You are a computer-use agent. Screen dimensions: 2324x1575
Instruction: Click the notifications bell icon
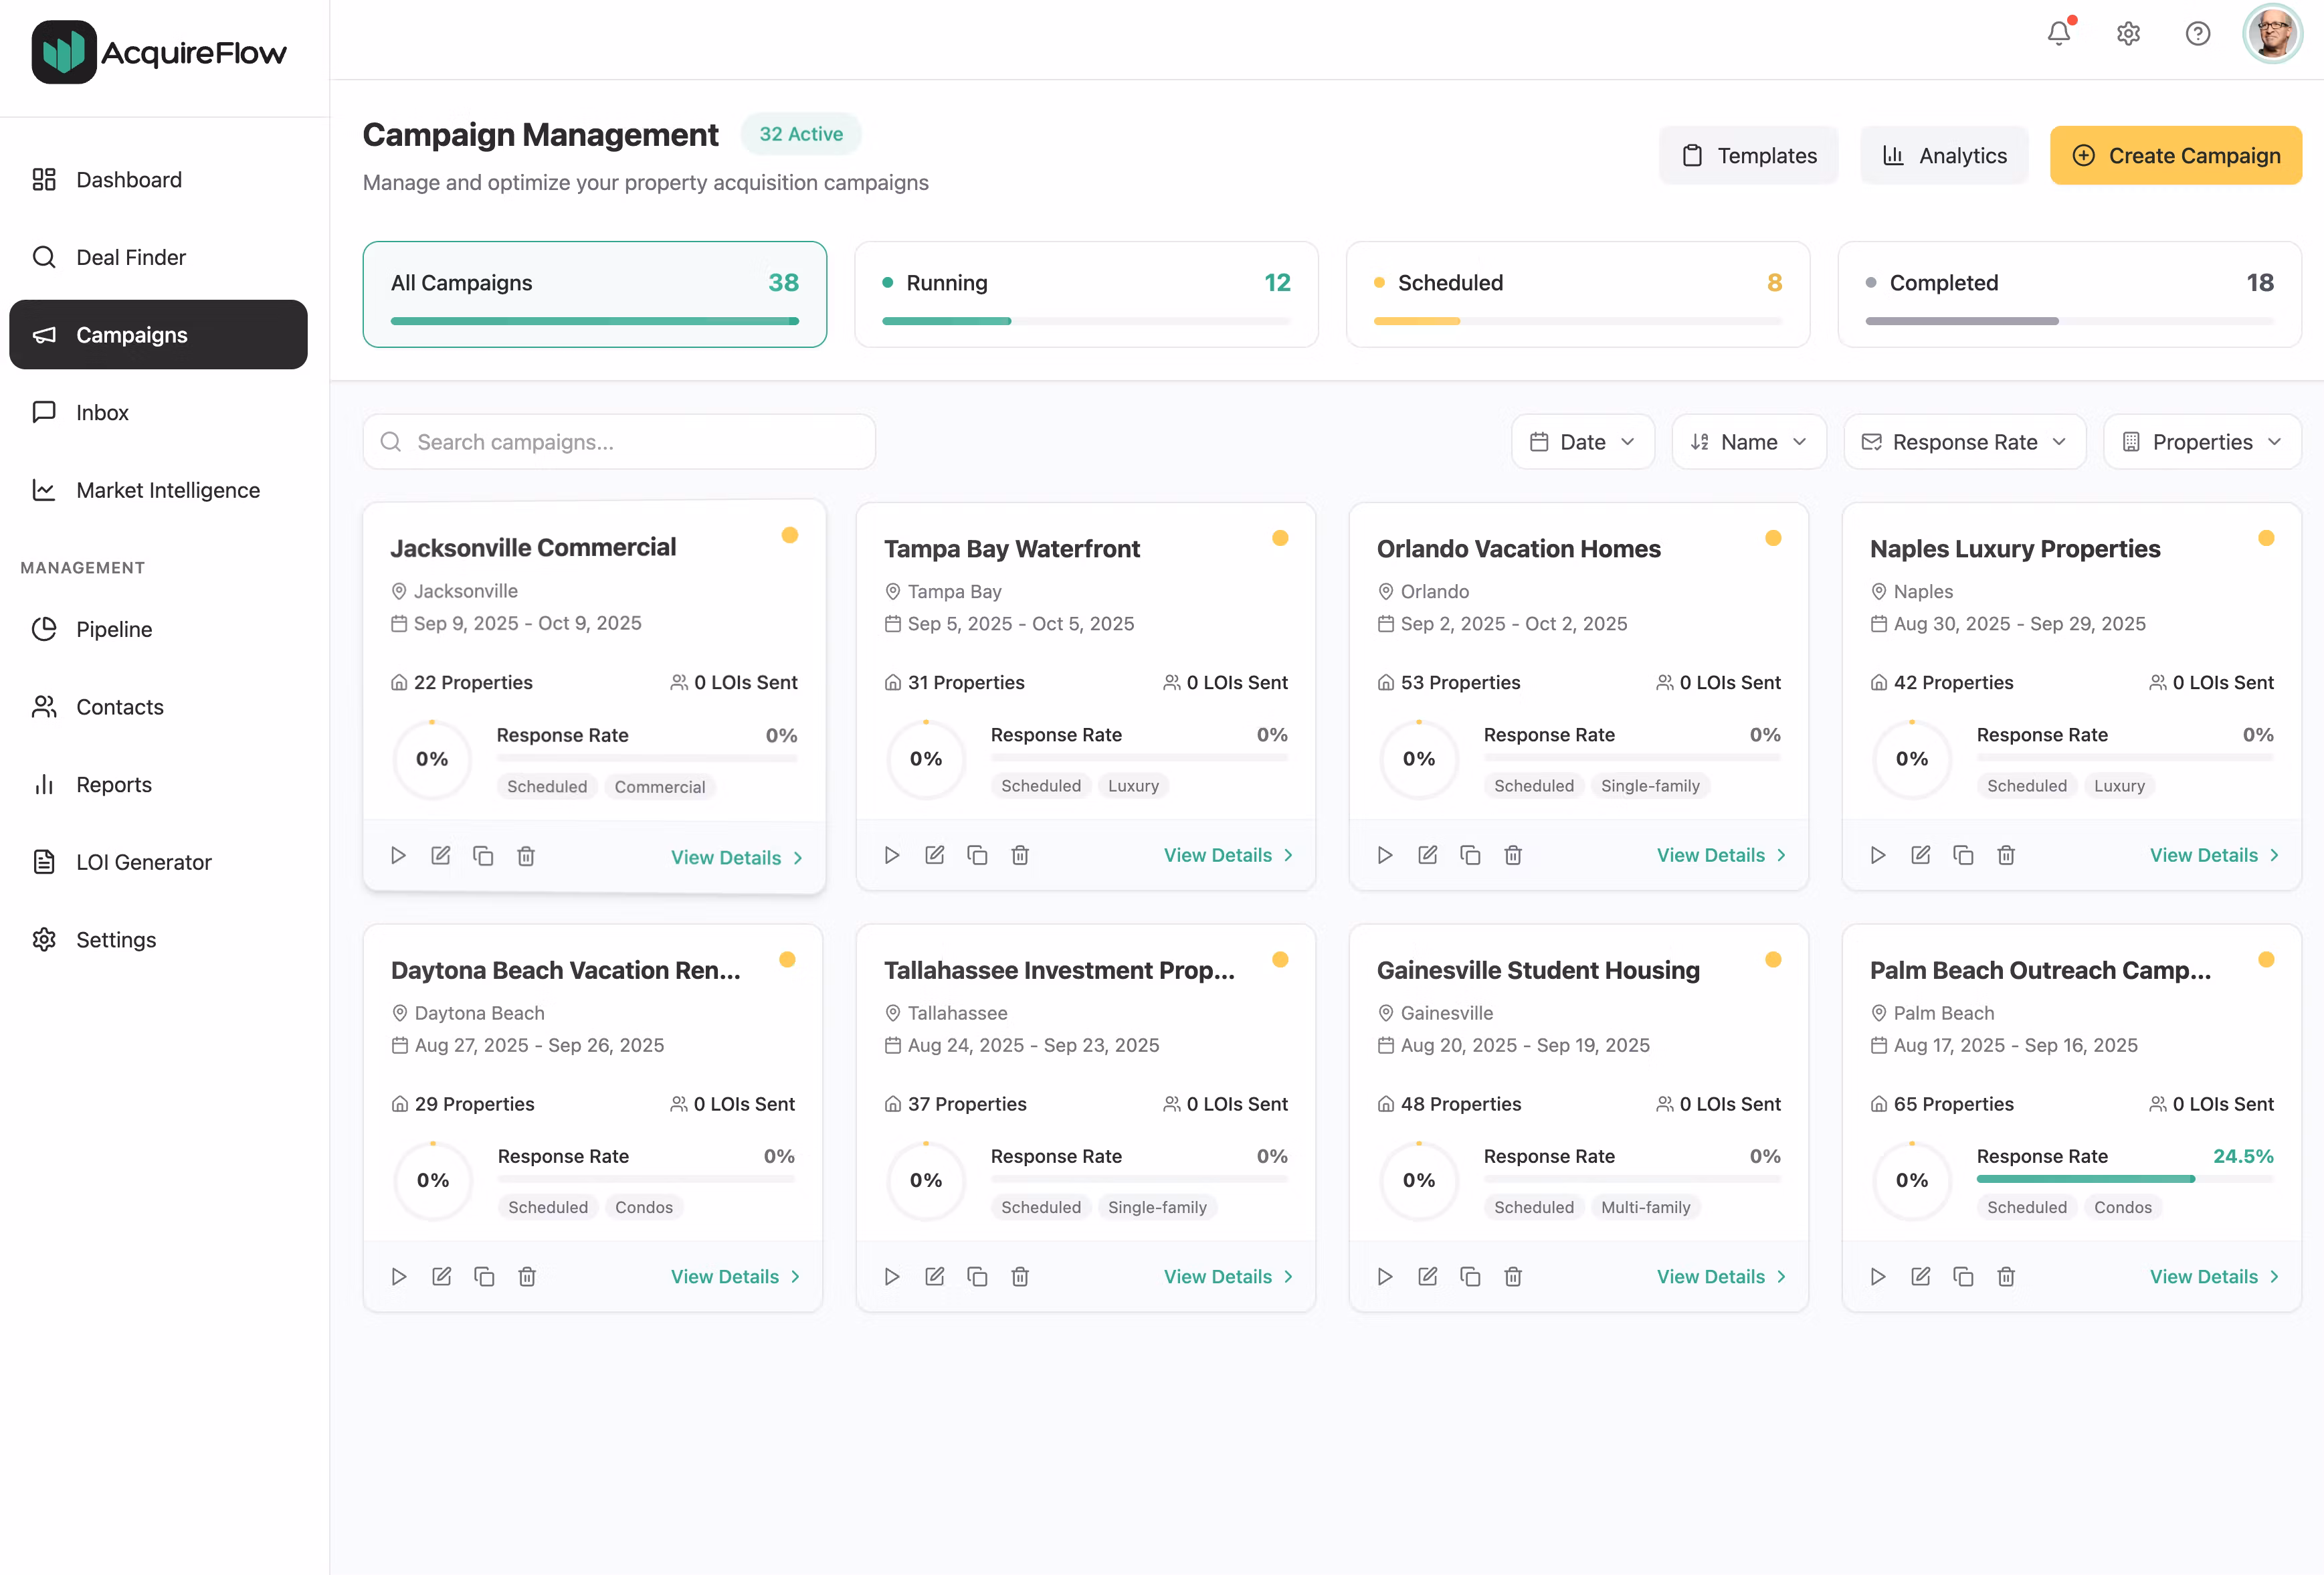tap(2058, 34)
